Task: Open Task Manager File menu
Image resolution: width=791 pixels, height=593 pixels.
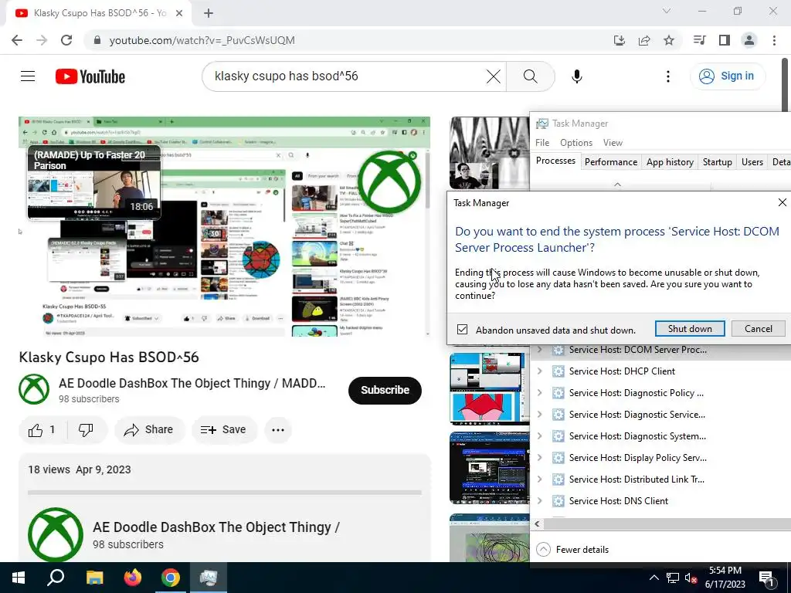Action: [x=542, y=143]
